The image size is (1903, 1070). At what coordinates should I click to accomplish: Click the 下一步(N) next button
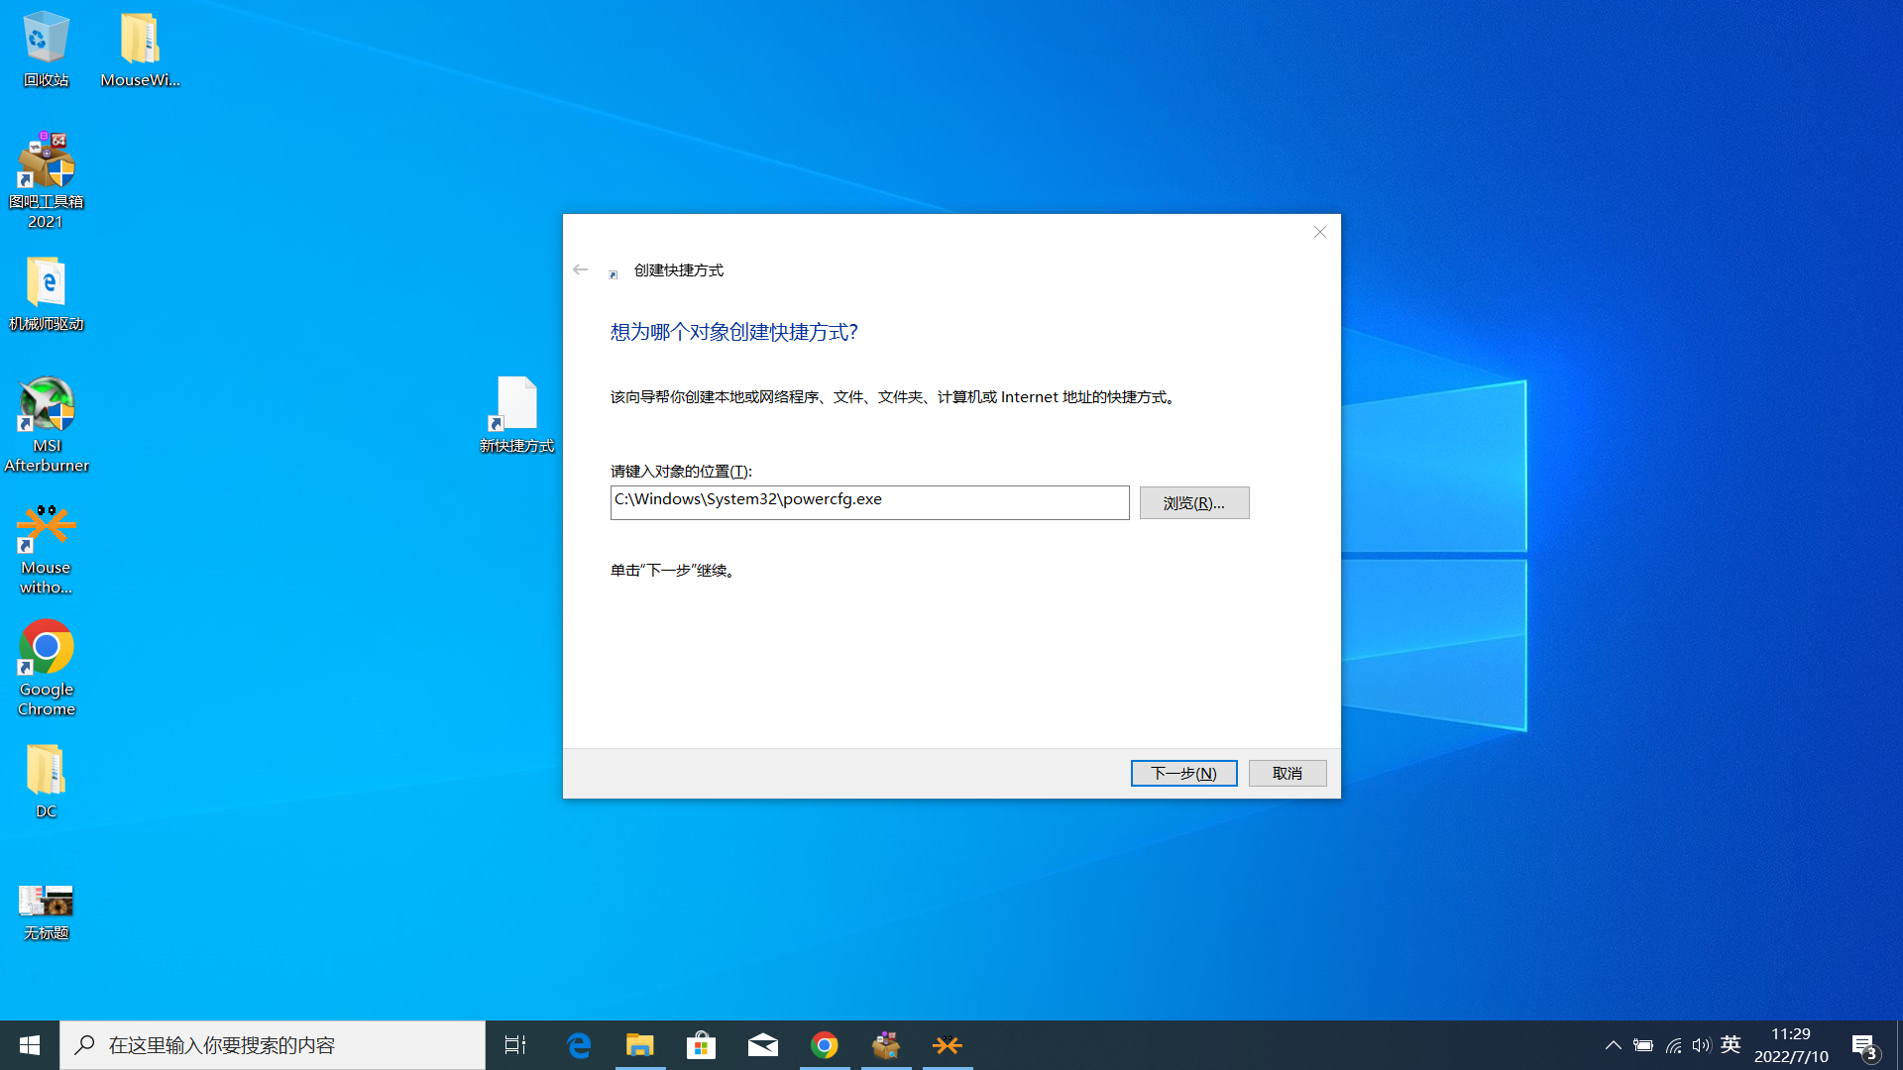(x=1183, y=773)
